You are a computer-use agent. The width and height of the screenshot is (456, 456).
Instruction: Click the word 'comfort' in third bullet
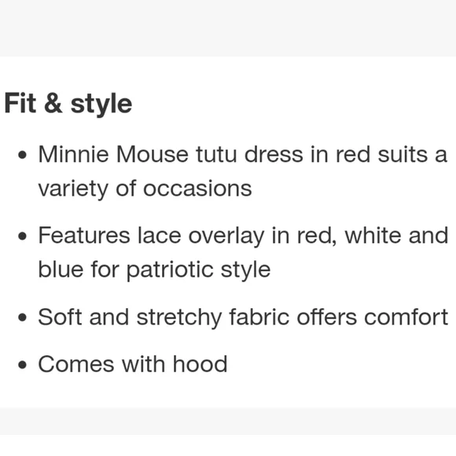coord(406,317)
